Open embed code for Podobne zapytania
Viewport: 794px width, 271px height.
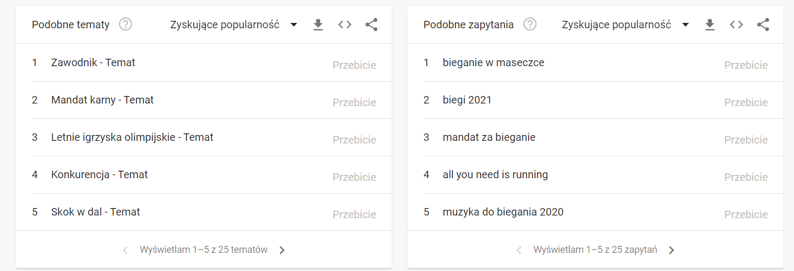(736, 25)
